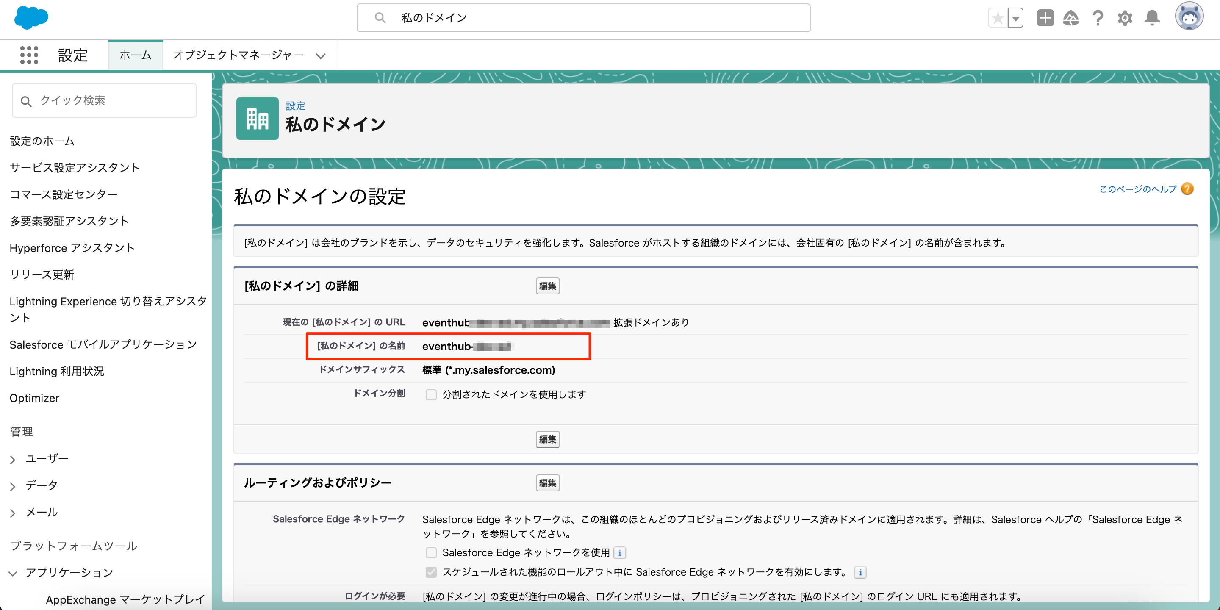The width and height of the screenshot is (1220, 610).
Task: Open the help question mark icon
Action: tap(1098, 19)
